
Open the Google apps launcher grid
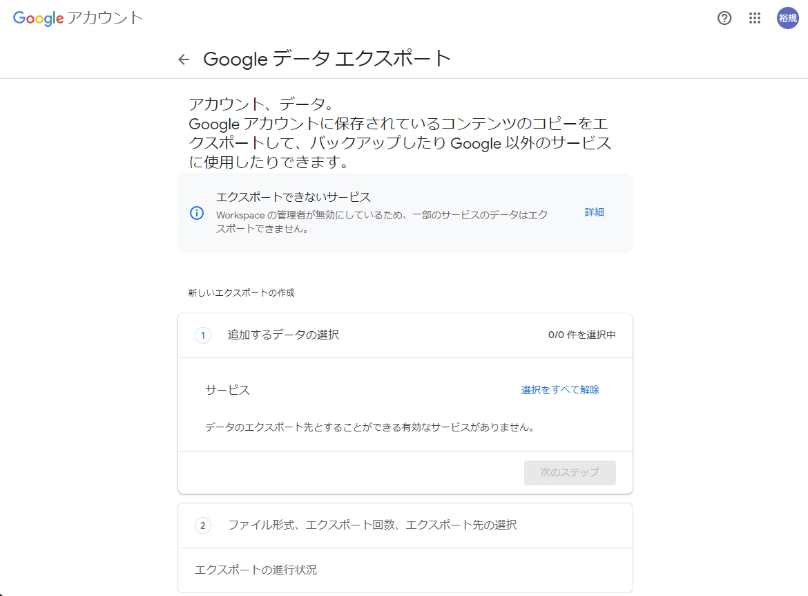point(755,18)
